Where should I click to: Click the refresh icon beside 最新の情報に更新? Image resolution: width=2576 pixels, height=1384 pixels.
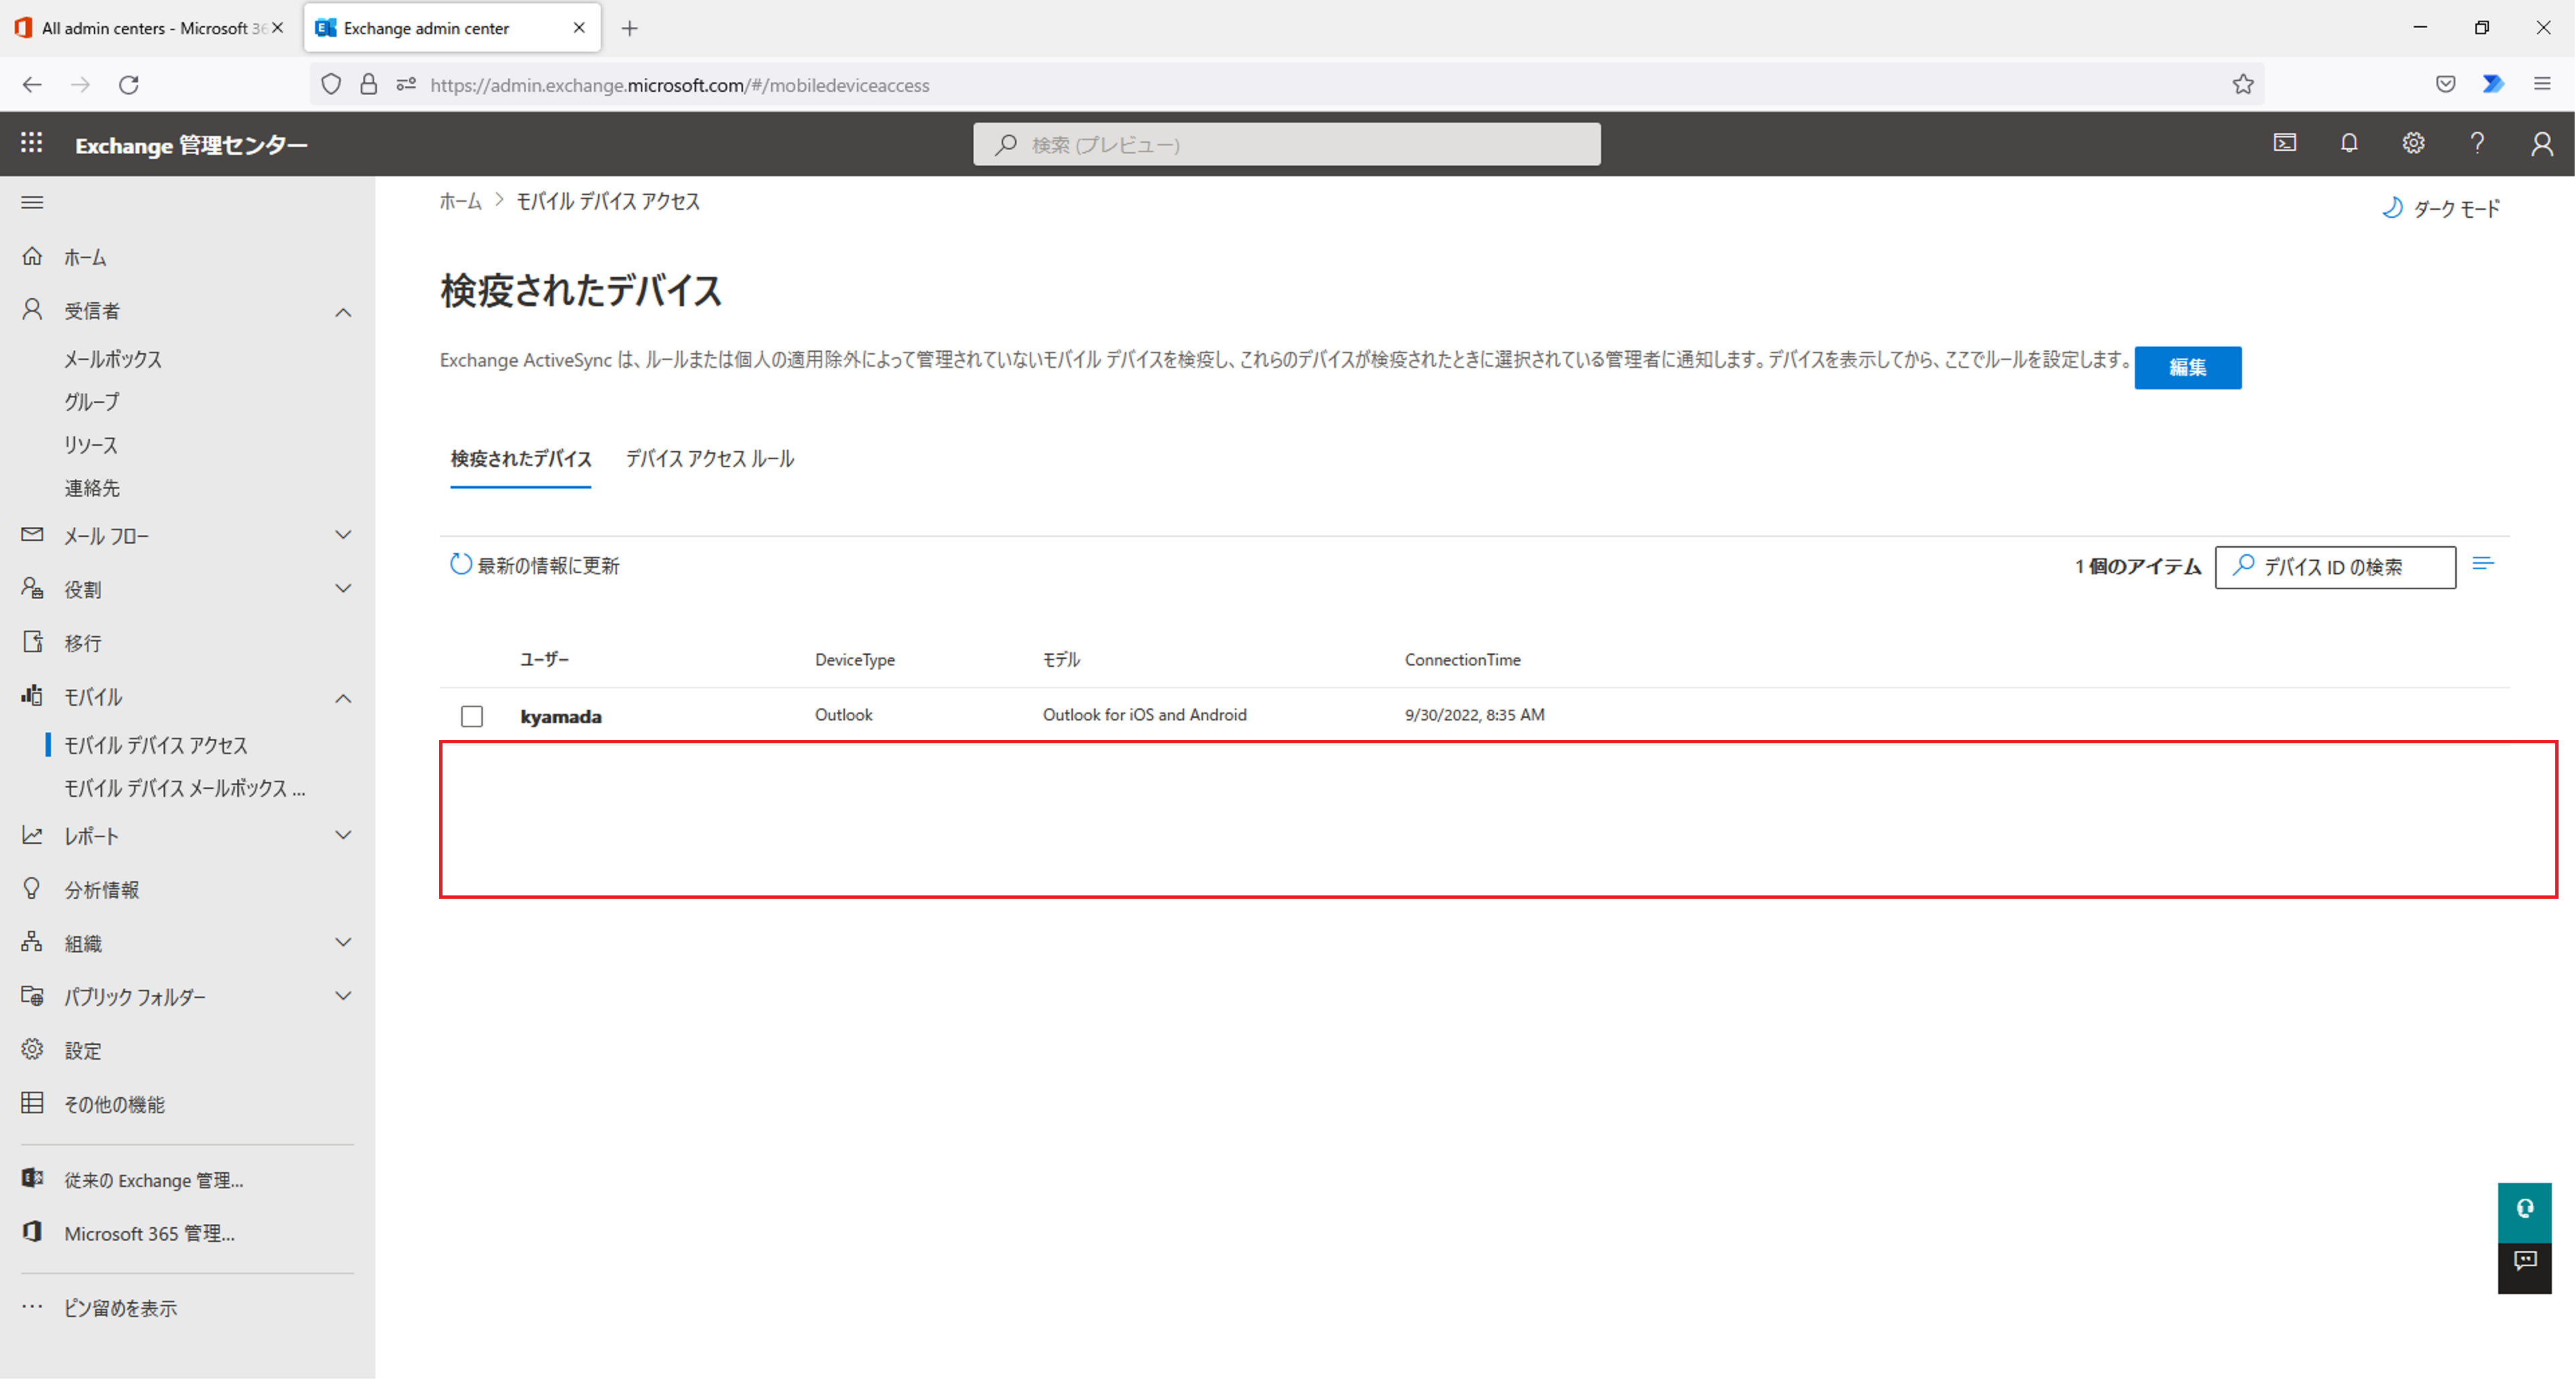[460, 564]
